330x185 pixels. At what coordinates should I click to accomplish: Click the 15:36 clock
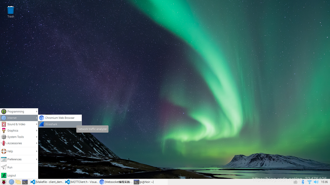(324, 182)
